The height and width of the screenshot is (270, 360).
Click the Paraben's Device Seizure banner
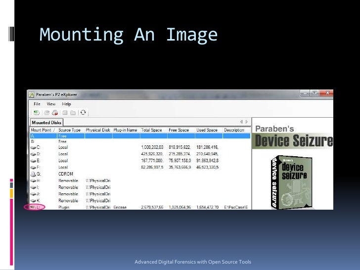[293, 137]
